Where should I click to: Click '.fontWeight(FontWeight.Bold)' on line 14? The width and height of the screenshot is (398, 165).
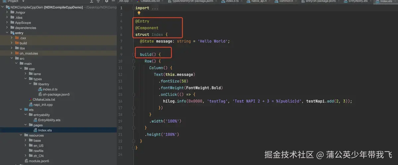[x=191, y=88]
